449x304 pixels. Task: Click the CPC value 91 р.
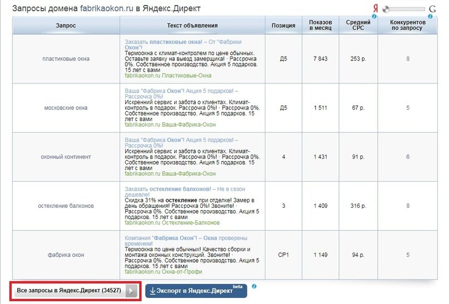click(x=358, y=157)
